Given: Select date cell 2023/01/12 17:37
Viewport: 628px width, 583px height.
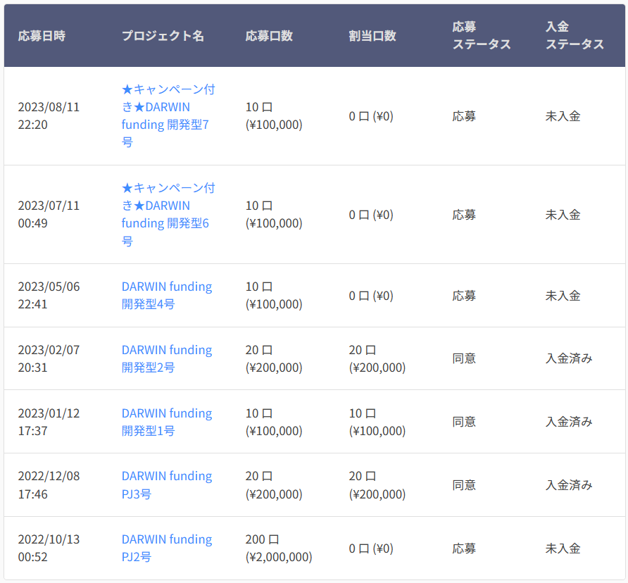Looking at the screenshot, I should pos(49,422).
